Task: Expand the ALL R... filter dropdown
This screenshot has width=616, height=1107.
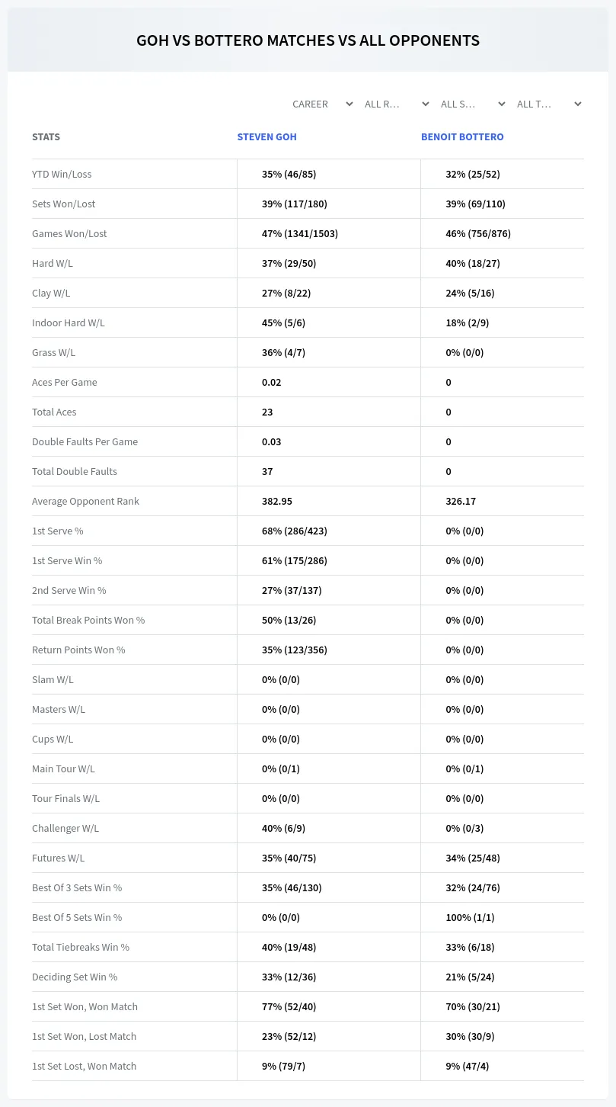Action: (394, 104)
